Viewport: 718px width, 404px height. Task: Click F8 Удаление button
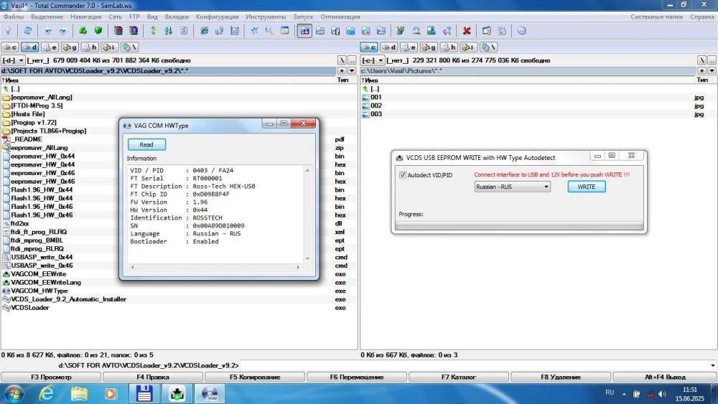561,377
